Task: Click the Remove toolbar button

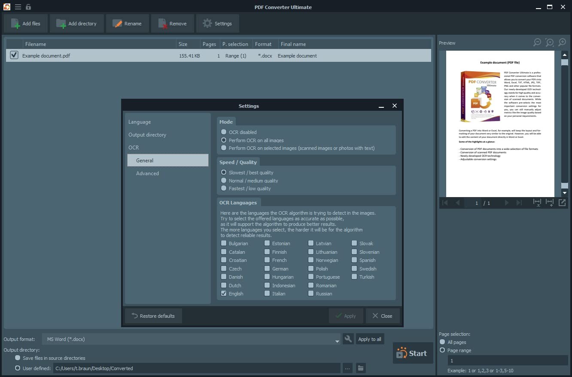Action: tap(173, 24)
